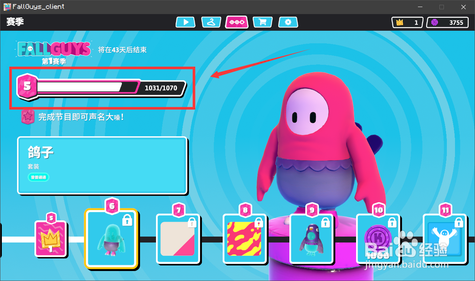475x281 pixels.
Task: Select level 11 emote reward card
Action: coord(445,238)
